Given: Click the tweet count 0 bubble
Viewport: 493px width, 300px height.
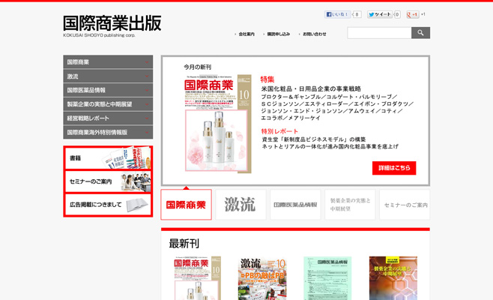Looking at the screenshot, I should (397, 14).
